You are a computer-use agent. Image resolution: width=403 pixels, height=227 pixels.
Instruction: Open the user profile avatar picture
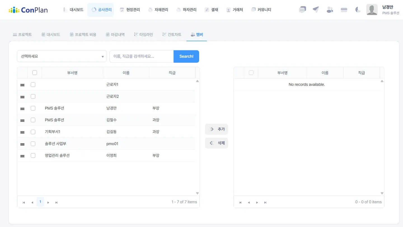click(372, 10)
